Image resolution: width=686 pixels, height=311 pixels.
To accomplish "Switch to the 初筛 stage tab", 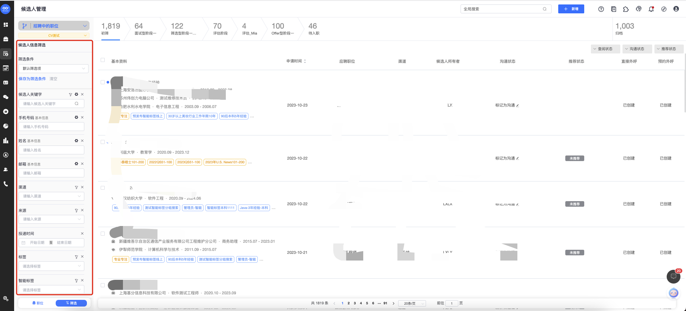I will (111, 29).
